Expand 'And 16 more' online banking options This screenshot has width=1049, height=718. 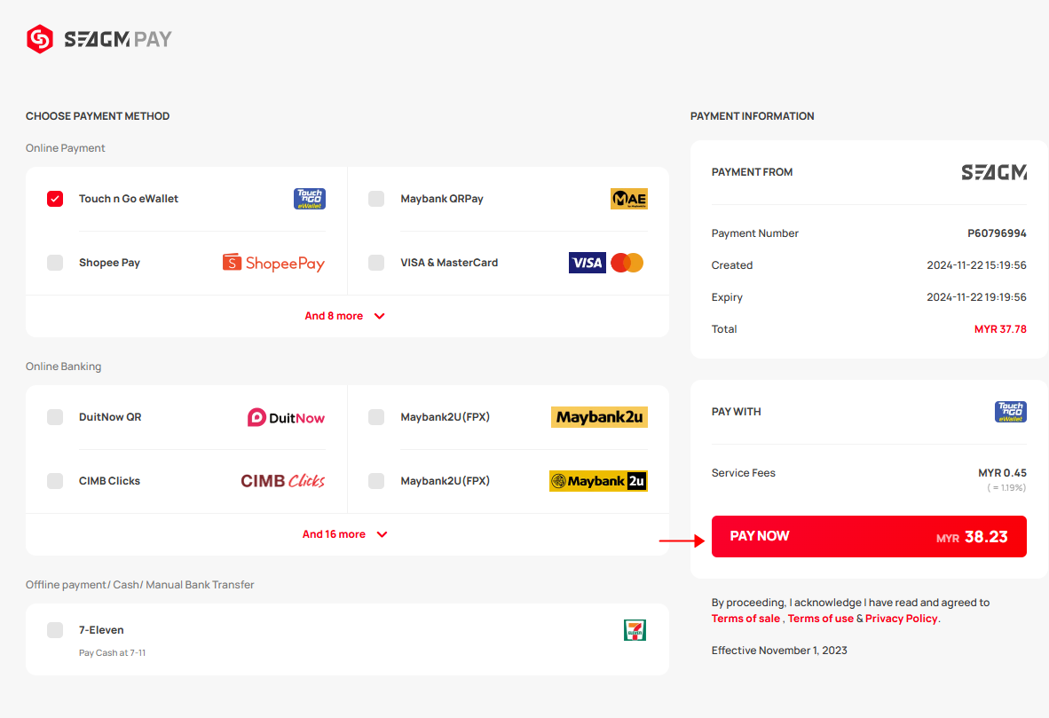[345, 534]
